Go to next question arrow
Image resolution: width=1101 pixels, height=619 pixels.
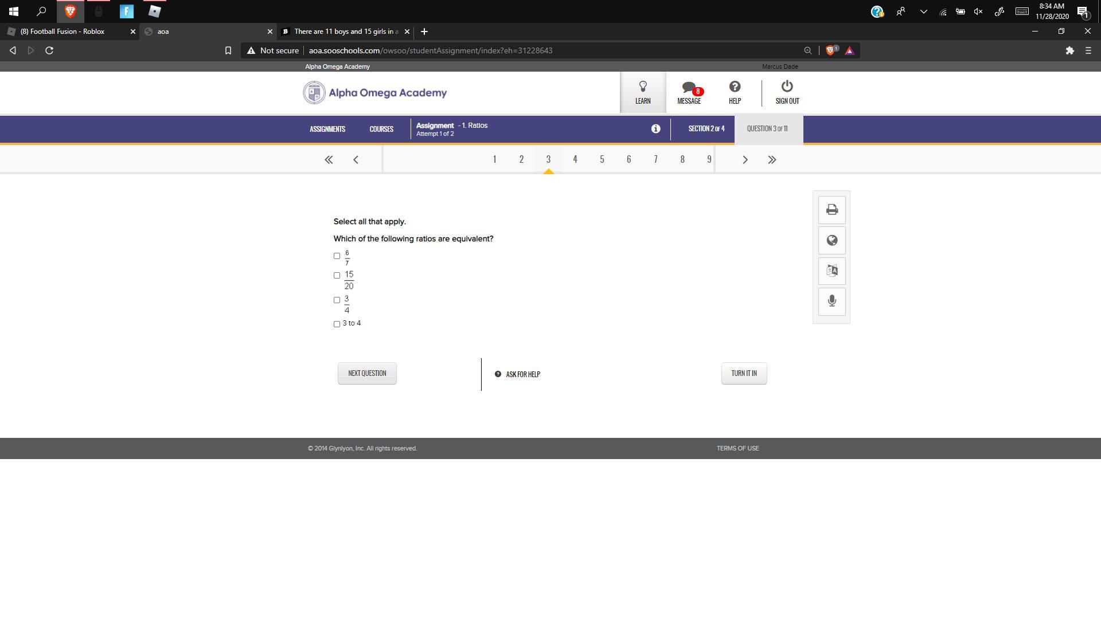(x=745, y=160)
